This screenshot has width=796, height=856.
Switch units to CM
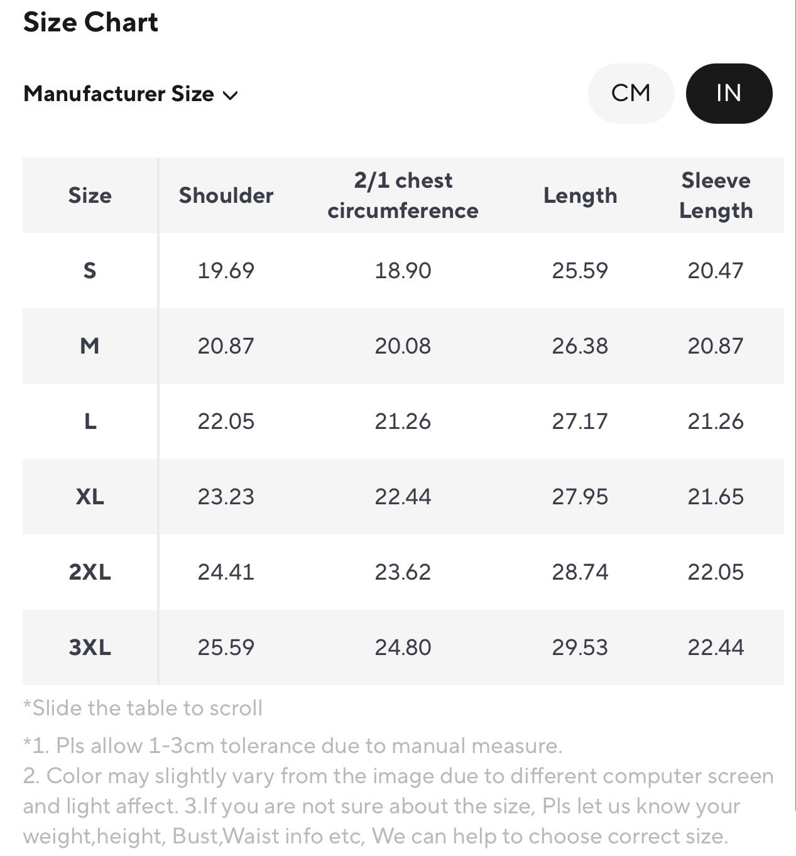pos(631,94)
